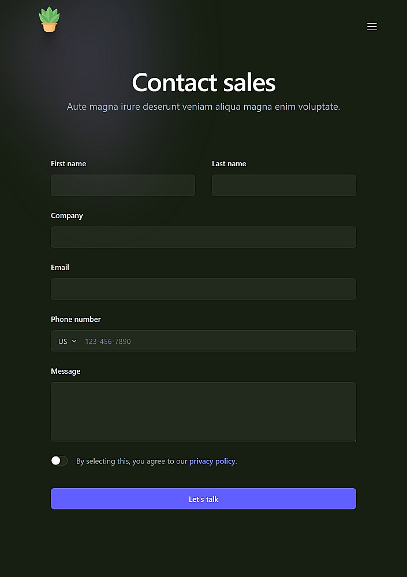This screenshot has height=577, width=407.
Task: Click the potted plant logo
Action: click(49, 20)
